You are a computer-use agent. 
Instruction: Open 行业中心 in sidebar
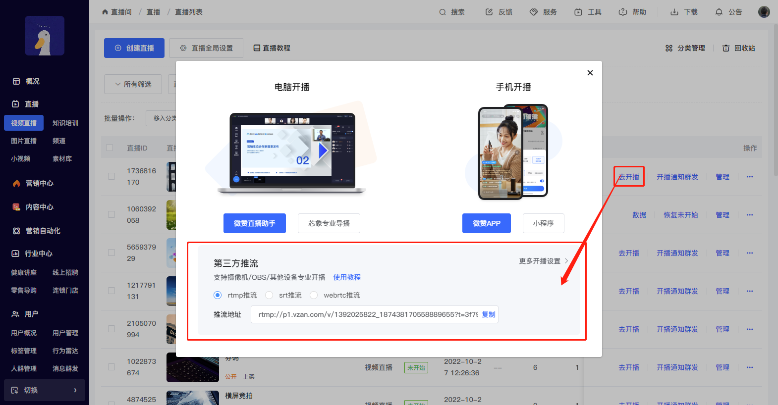(32, 253)
